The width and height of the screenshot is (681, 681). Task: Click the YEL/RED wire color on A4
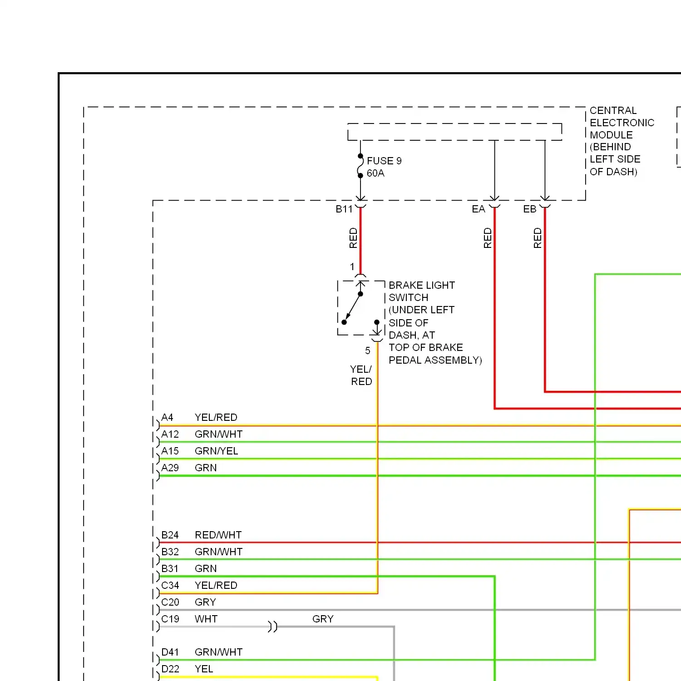pyautogui.click(x=216, y=417)
